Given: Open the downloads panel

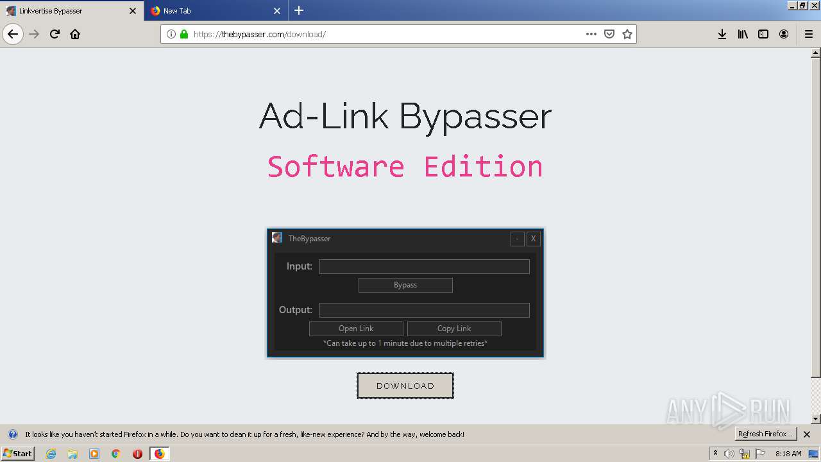Looking at the screenshot, I should [x=722, y=34].
